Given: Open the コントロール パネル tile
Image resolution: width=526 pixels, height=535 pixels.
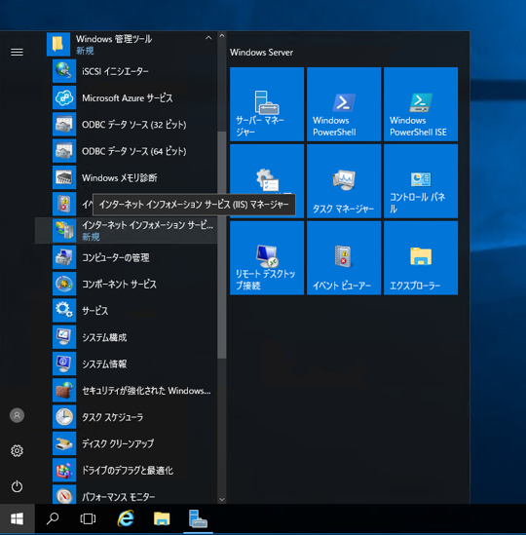Looking at the screenshot, I should 421,181.
